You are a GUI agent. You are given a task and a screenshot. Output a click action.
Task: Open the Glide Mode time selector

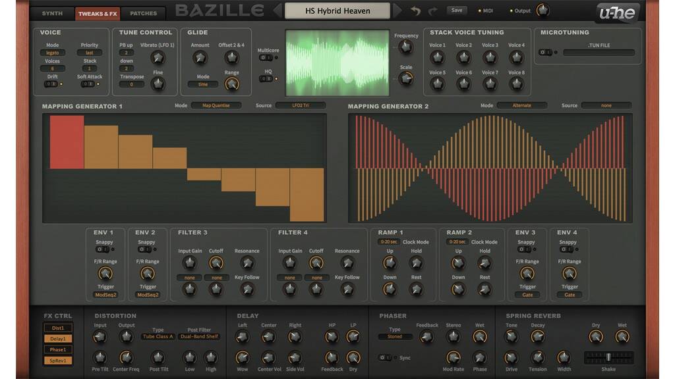(203, 85)
